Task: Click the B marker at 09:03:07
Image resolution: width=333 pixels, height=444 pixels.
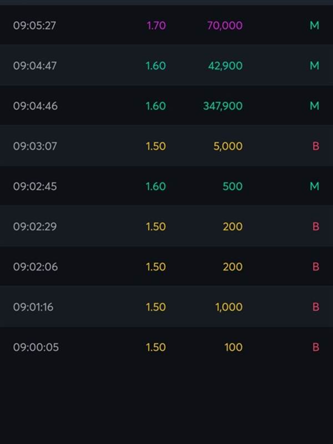Action: (316, 146)
